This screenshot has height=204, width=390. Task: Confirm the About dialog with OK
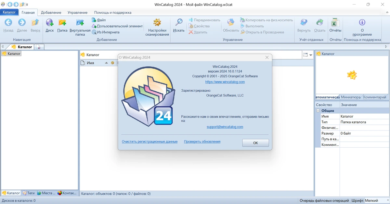(x=255, y=143)
